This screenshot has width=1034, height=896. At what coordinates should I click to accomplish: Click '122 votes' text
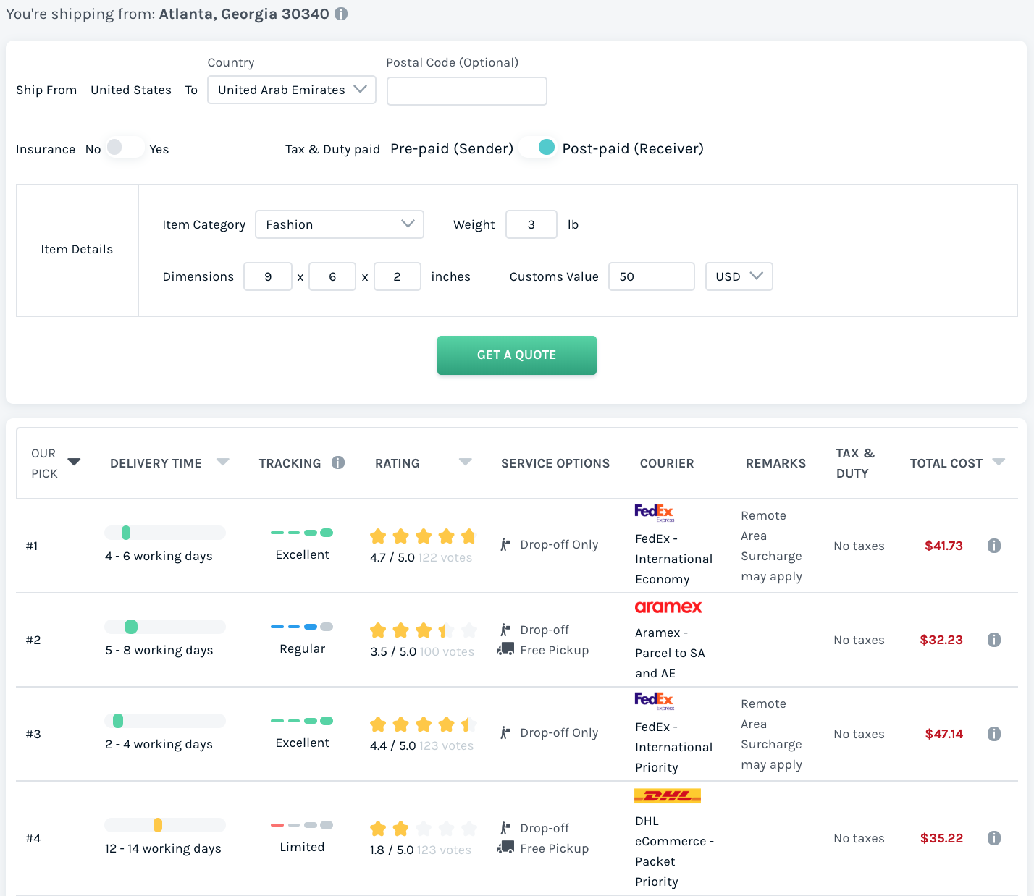click(x=445, y=557)
